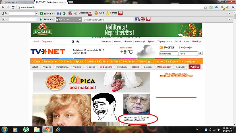Viewport: 236px width, 133px height.
Task: Open the Play Video icon in upper toolbar
Action: (x=70, y=13)
